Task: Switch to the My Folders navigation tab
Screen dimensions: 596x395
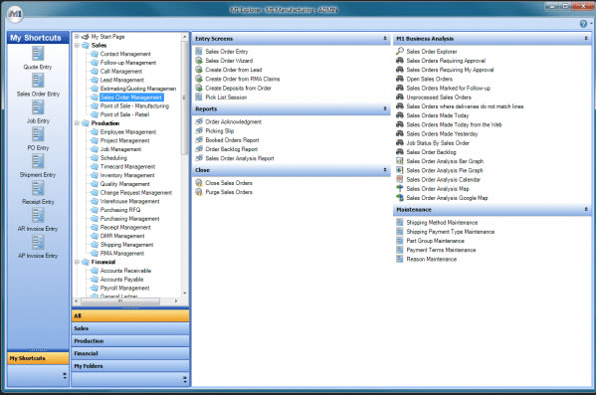Action: click(130, 366)
